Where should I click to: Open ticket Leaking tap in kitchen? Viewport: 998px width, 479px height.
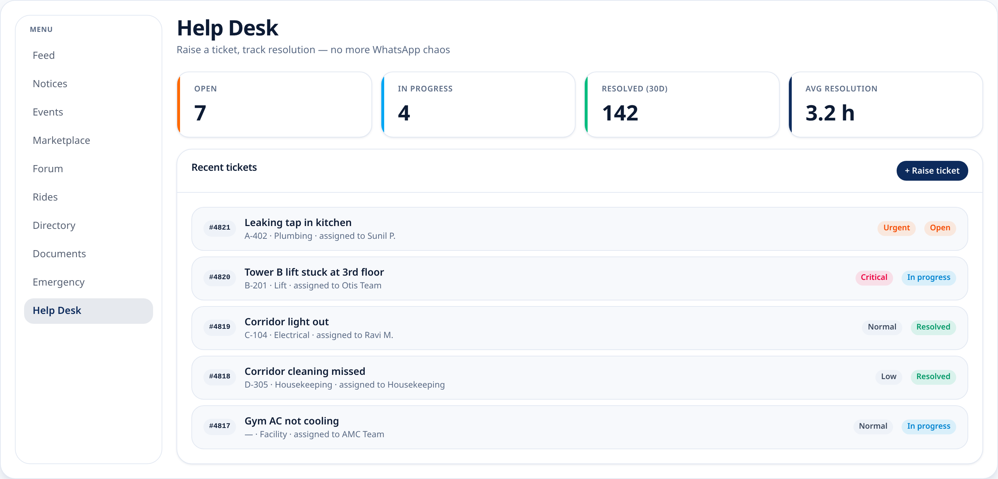point(579,229)
